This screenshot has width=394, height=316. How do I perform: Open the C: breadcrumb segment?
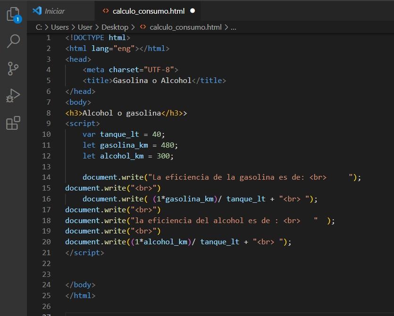pyautogui.click(x=39, y=27)
